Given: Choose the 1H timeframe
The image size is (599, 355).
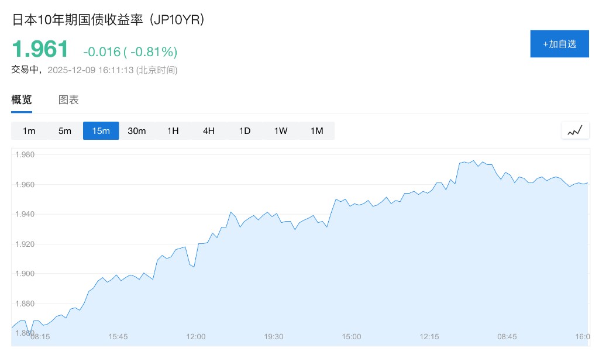Looking at the screenshot, I should click(x=173, y=131).
